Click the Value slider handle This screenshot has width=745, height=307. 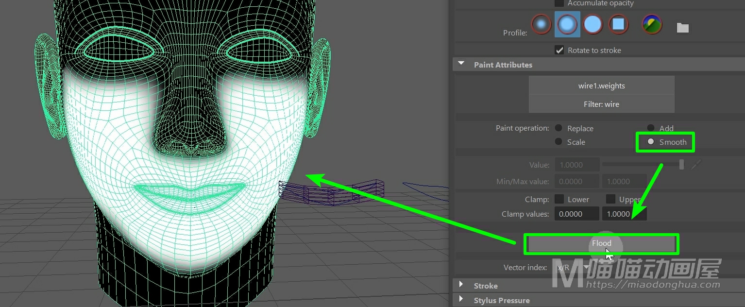pyautogui.click(x=681, y=165)
